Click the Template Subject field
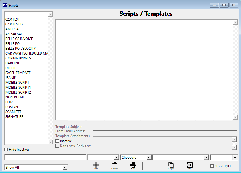The width and height of the screenshot is (241, 173). pos(164,127)
